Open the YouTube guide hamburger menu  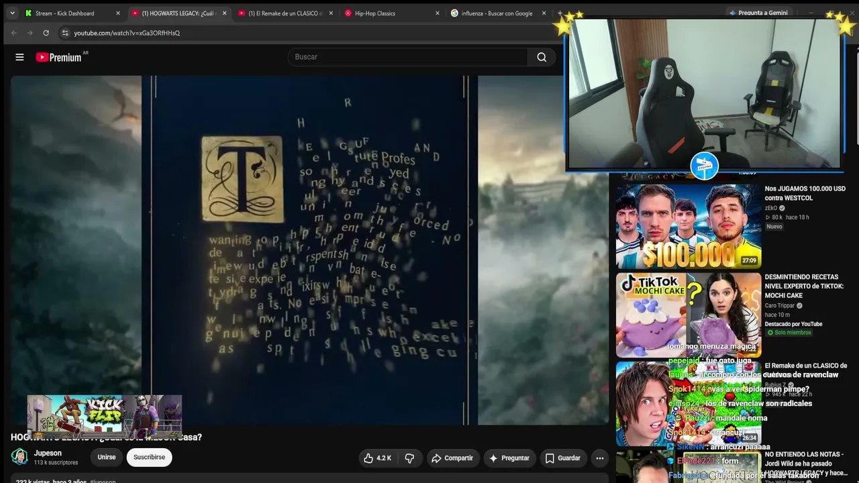point(19,57)
